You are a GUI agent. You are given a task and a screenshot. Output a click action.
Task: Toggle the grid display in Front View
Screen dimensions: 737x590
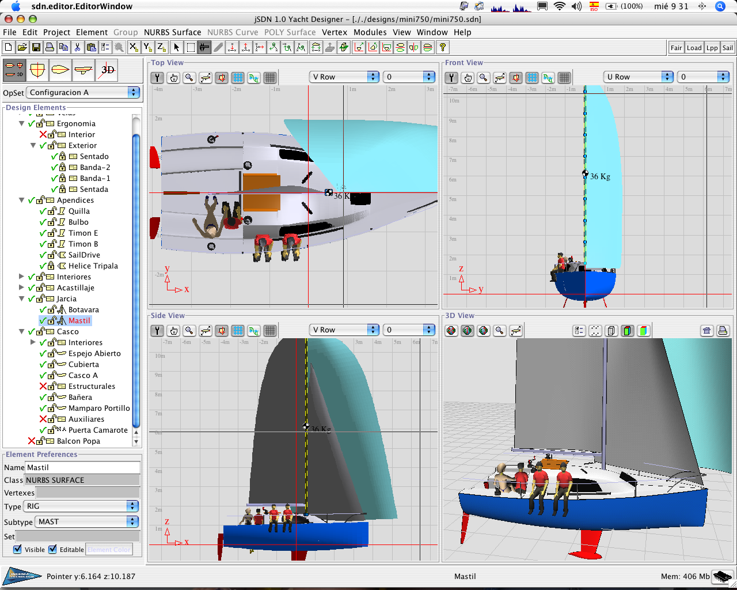click(x=564, y=77)
